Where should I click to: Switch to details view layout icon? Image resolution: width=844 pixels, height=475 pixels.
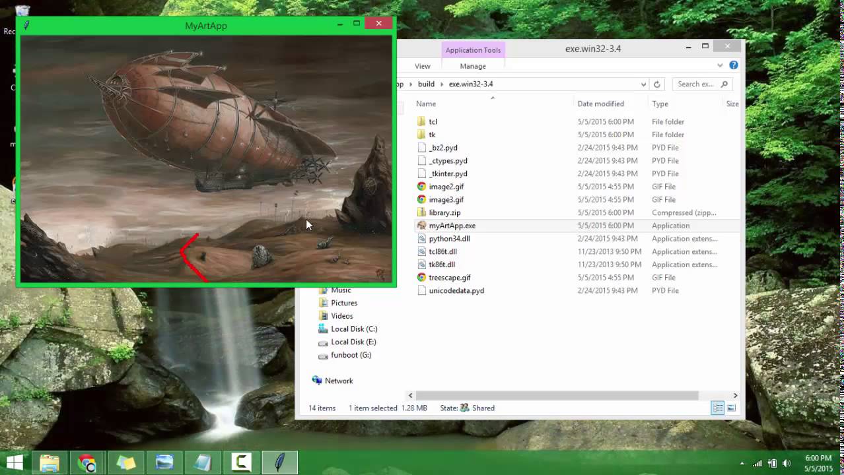click(x=718, y=408)
